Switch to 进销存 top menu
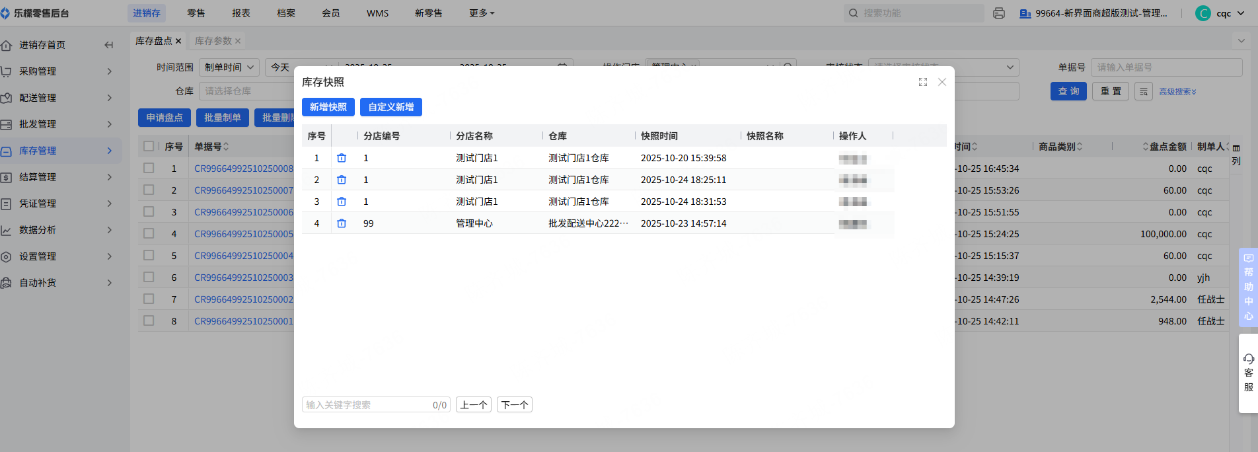 coord(147,13)
